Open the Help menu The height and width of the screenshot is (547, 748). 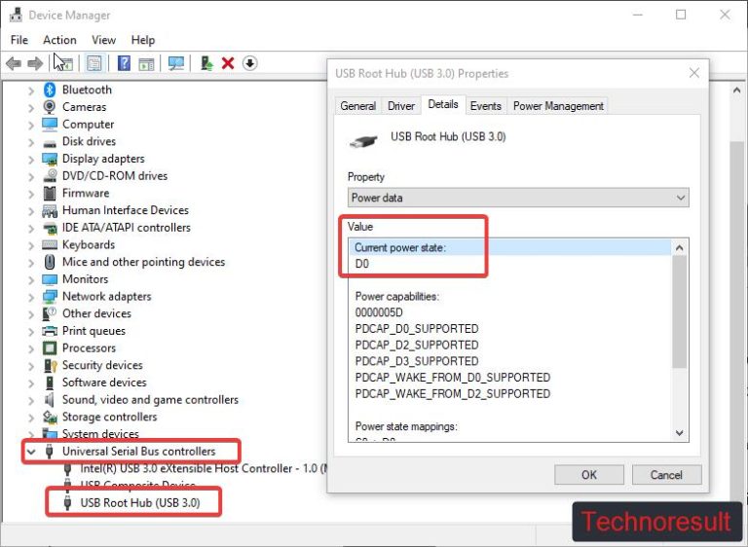coord(143,40)
